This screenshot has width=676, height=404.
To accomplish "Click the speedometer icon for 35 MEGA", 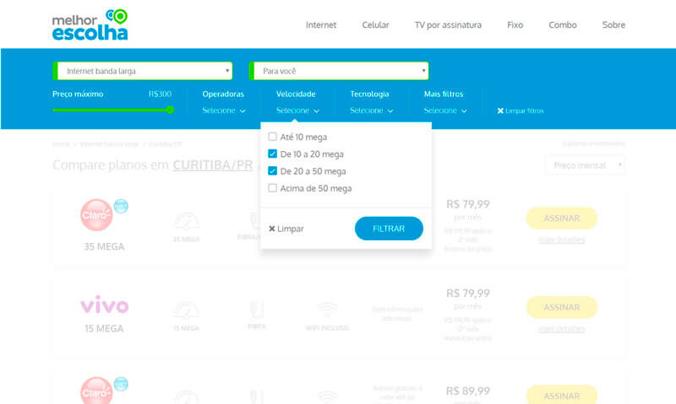I will pyautogui.click(x=186, y=222).
